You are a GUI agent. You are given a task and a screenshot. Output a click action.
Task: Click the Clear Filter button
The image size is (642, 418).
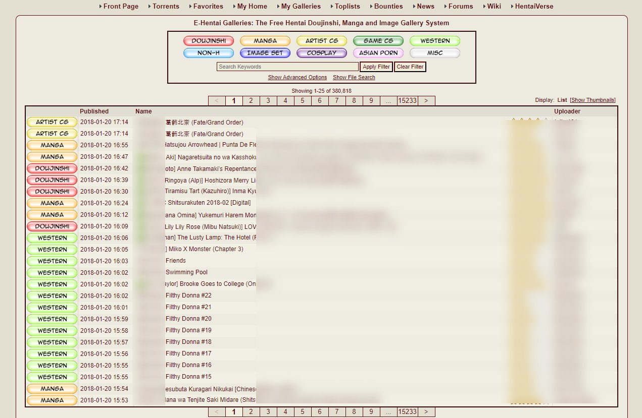(410, 67)
